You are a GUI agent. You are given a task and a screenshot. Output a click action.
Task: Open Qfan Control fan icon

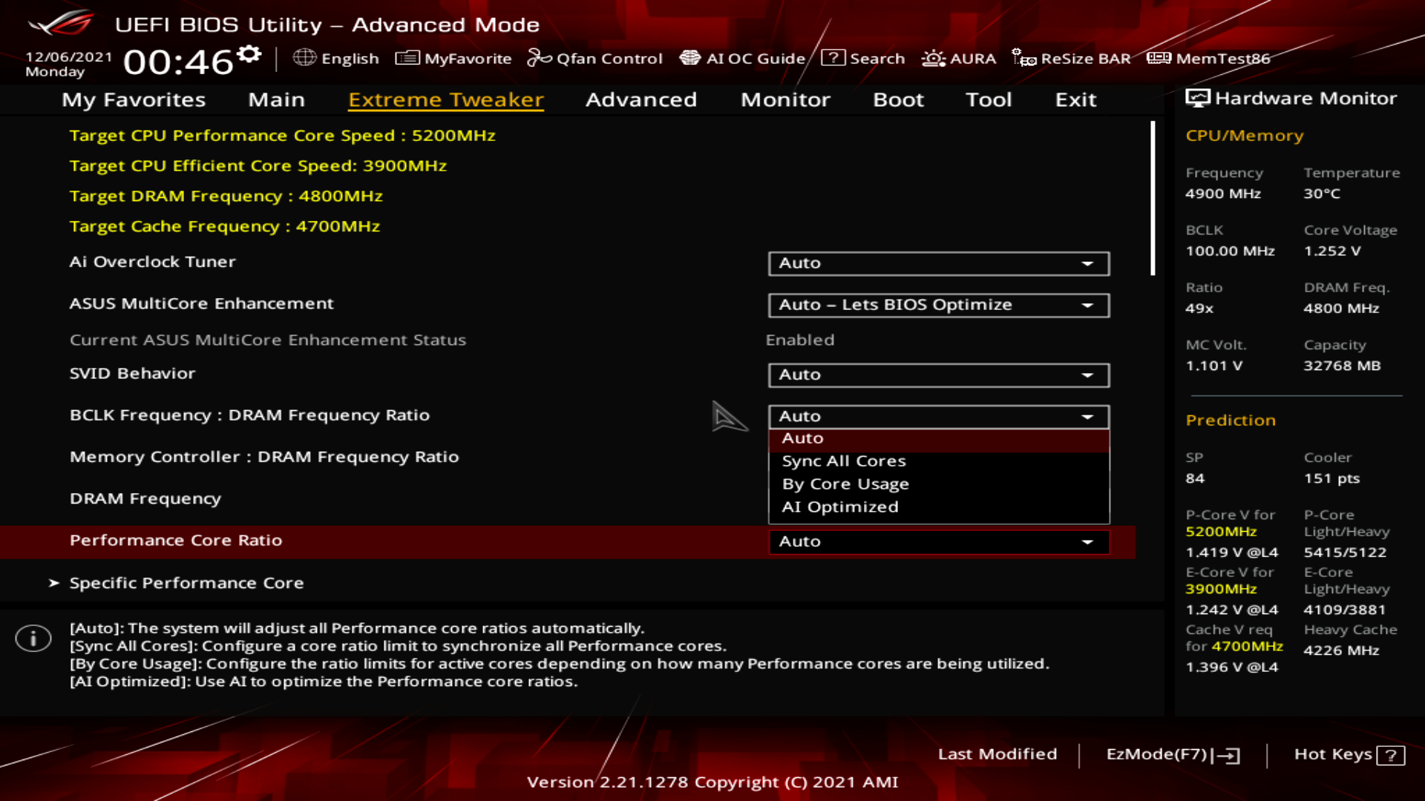[x=539, y=58]
